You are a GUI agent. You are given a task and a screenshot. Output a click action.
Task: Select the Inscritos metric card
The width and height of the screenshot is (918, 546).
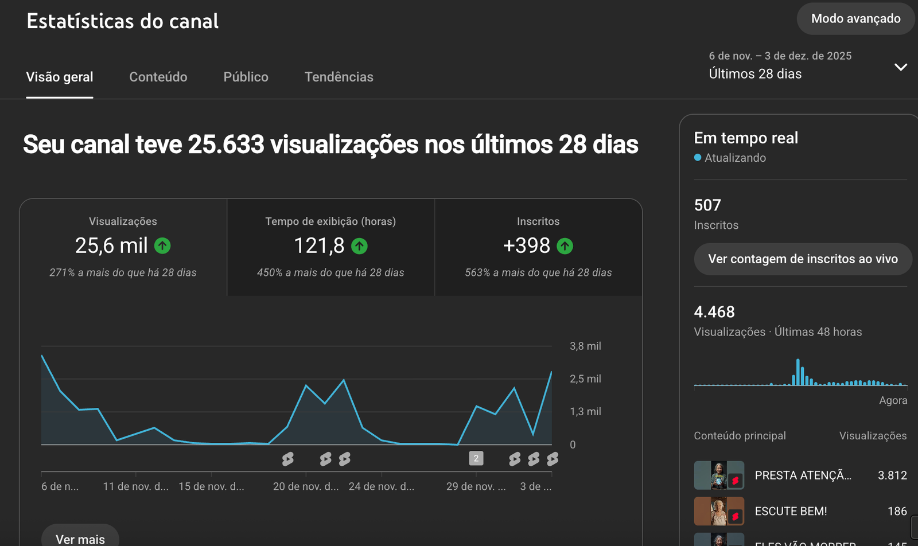click(539, 248)
